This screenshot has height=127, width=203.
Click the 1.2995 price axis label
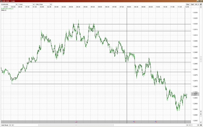195,52
